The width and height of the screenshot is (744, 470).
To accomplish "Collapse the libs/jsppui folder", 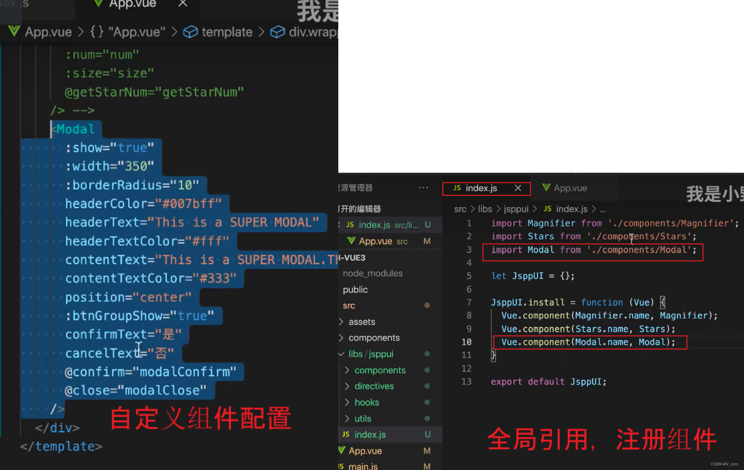I will pos(341,354).
